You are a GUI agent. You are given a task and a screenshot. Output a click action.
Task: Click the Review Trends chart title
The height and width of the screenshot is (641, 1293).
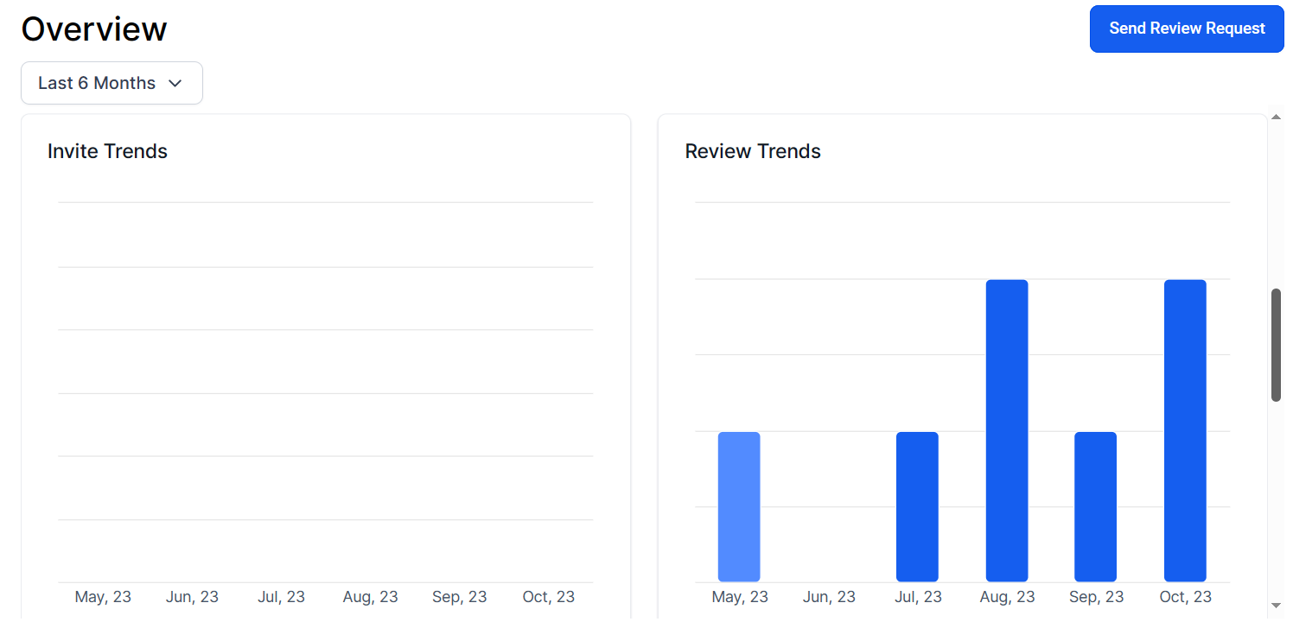(752, 150)
